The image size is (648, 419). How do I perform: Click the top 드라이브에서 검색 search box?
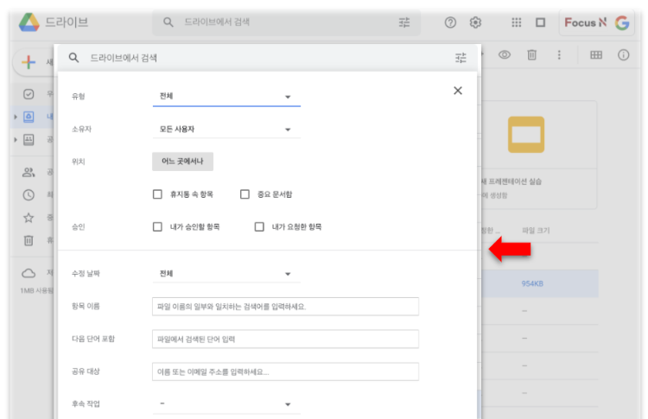[x=286, y=22]
